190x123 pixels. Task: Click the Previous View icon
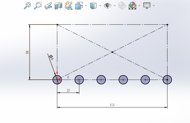(48, 6)
